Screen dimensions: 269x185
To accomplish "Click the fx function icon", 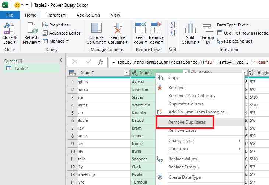I will point(101,62).
